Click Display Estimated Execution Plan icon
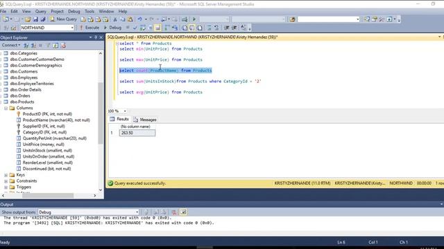Image resolution: width=444 pixels, height=249 pixels. point(142,28)
